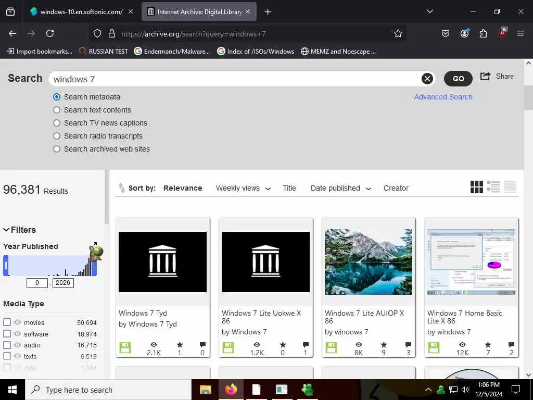The width and height of the screenshot is (533, 400).
Task: Check the movies media type filter
Action: [x=7, y=322]
